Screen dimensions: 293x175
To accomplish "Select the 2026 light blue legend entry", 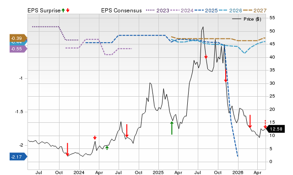I will click(230, 11).
